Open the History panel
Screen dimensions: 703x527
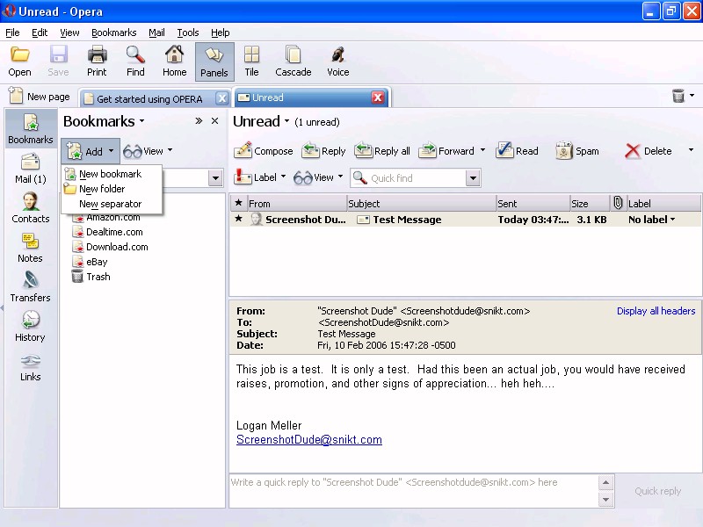point(30,326)
